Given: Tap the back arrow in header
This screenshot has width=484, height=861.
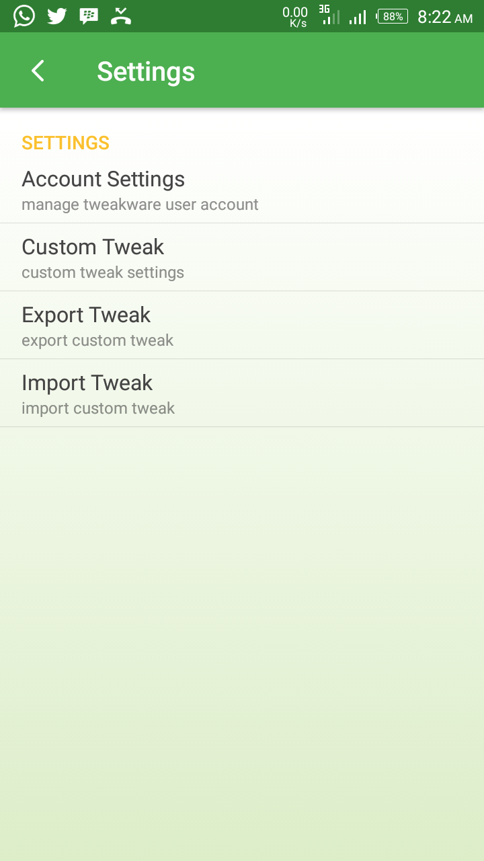Looking at the screenshot, I should [38, 71].
